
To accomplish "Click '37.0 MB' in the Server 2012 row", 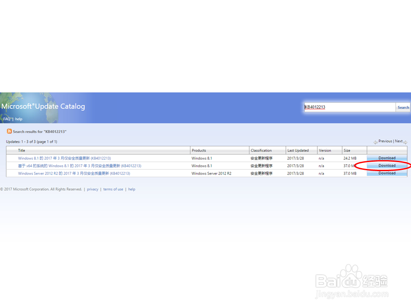I will coord(350,173).
